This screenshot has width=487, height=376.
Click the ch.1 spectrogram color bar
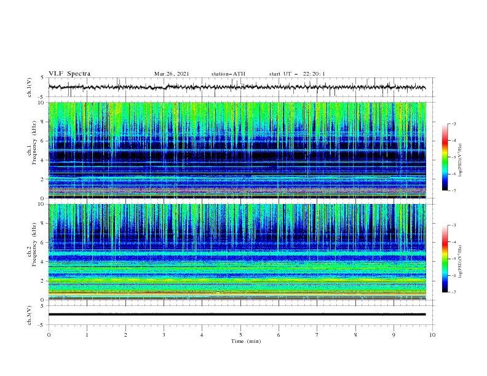[445, 157]
